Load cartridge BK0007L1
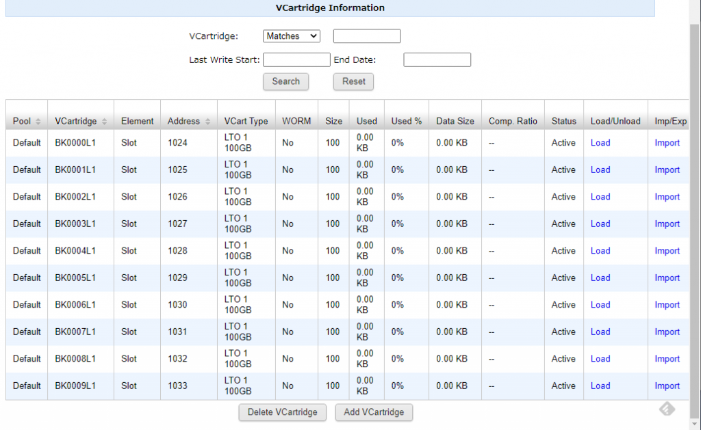701x430 pixels. coord(600,332)
